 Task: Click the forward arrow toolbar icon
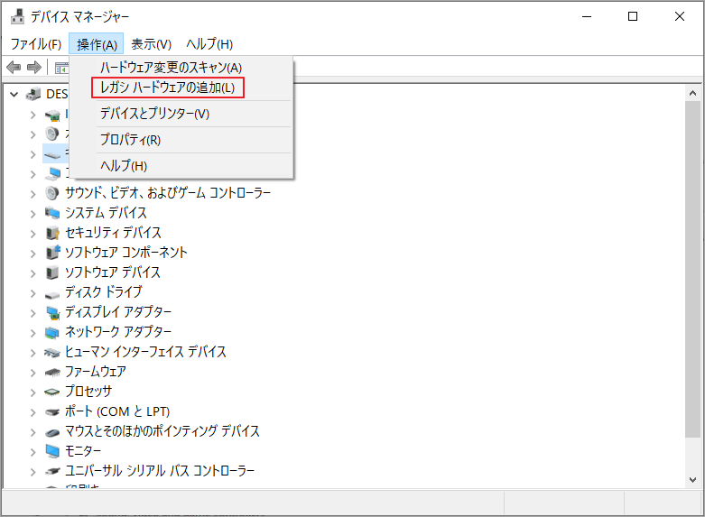[34, 68]
